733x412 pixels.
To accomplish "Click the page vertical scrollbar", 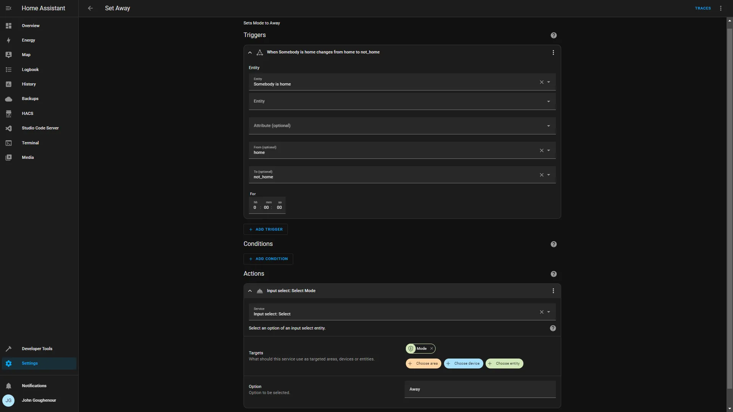I will tap(730, 208).
